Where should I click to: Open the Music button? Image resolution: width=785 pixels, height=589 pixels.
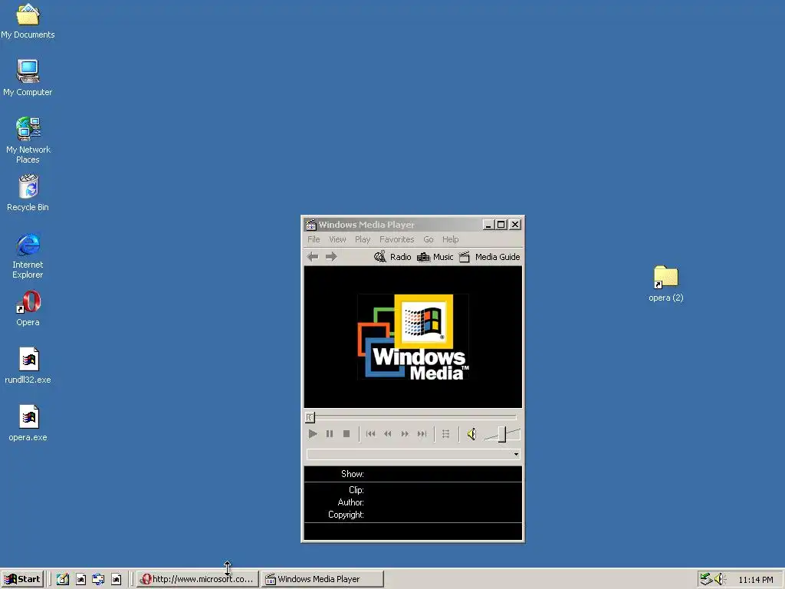435,257
